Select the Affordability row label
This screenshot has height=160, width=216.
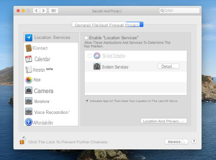click(43, 123)
